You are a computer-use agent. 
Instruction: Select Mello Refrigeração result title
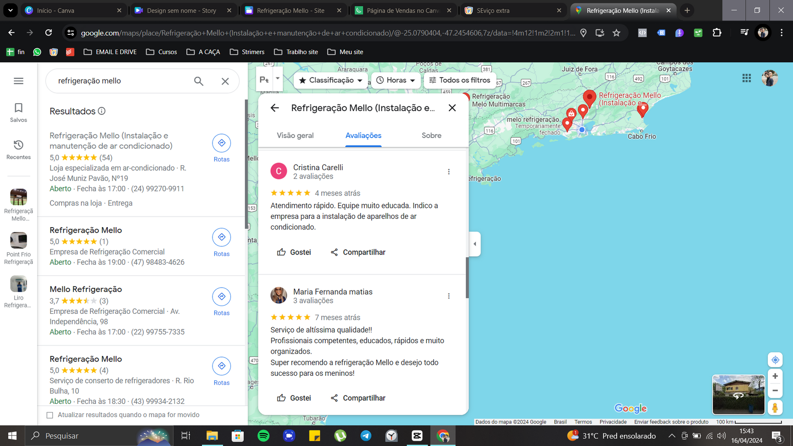(x=86, y=289)
